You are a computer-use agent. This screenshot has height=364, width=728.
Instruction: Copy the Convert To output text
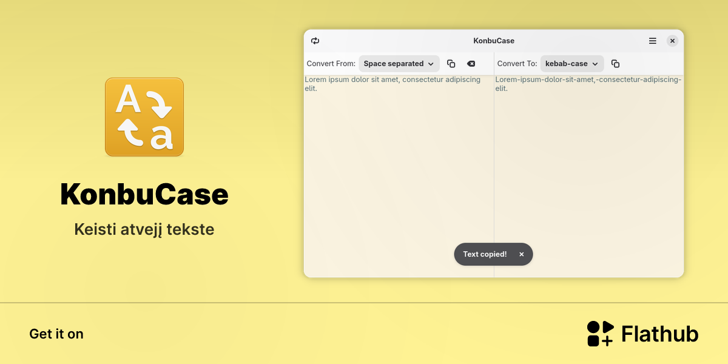[x=615, y=64]
